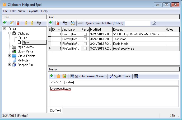Clear the quick search filter with eraser icon
Image resolution: width=182 pixels, height=120 pixels.
[154, 23]
